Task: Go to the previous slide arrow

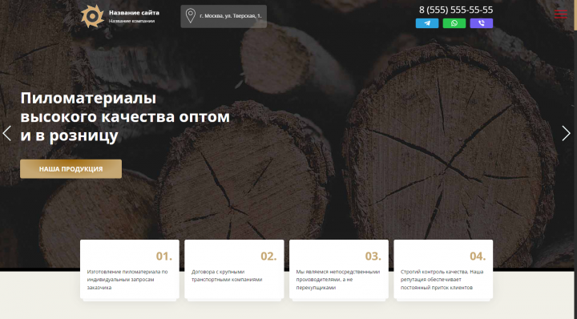Action: [x=6, y=133]
